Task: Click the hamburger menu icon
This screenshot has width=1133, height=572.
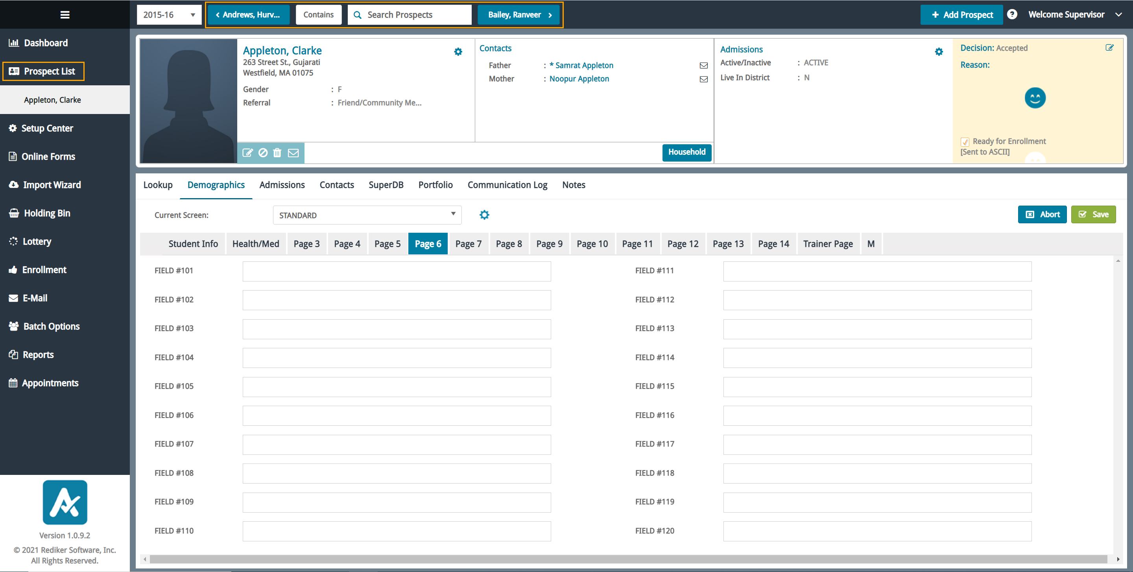Action: 65,15
